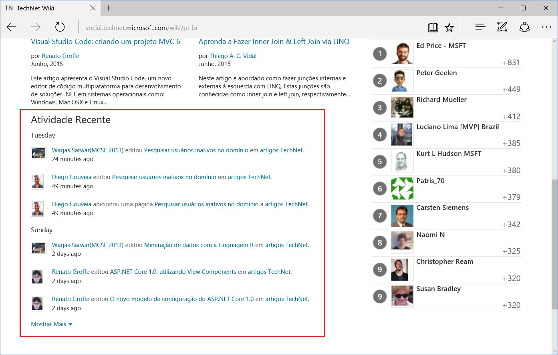Click Kurt L Hudson MSFT avatar

(401, 161)
